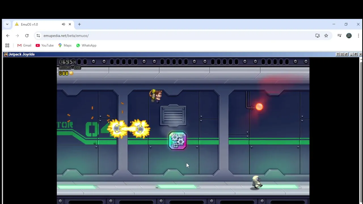Select the EmuOS v1.0 tab
Image resolution: width=363 pixels, height=204 pixels.
[43, 24]
